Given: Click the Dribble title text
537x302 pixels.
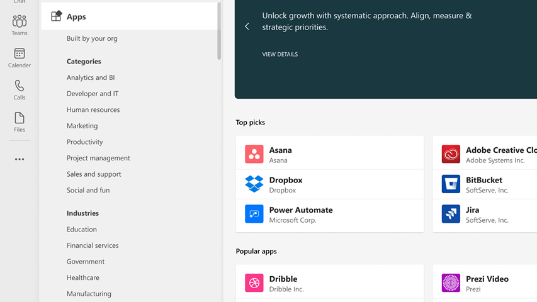Looking at the screenshot, I should 283,279.
